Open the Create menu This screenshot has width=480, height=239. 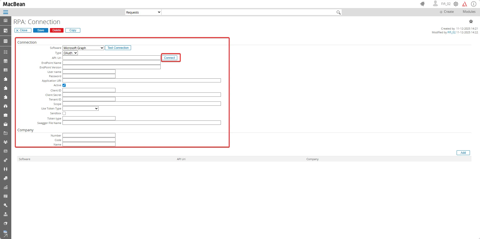click(x=447, y=12)
